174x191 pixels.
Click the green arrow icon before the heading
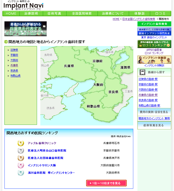pyautogui.click(x=6, y=42)
